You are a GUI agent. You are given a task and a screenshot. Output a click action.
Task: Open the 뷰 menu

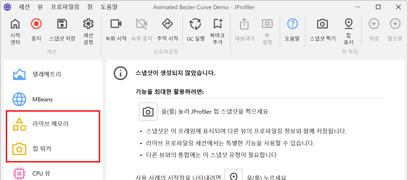click(x=40, y=7)
